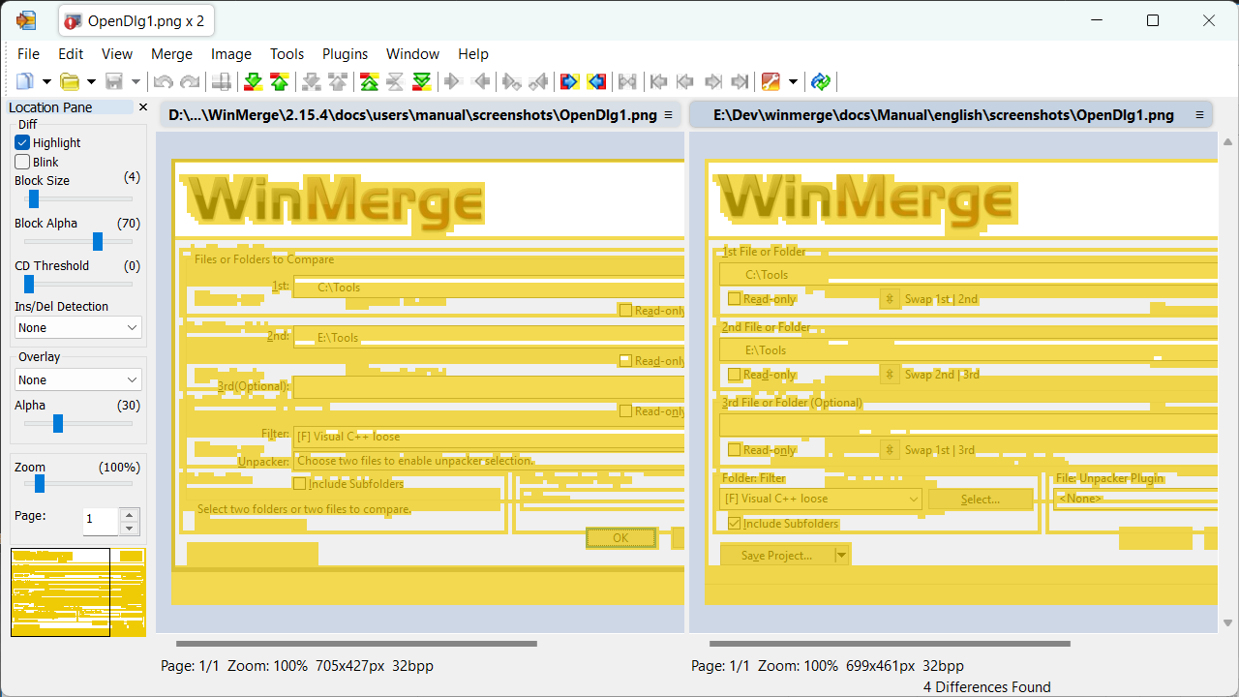Open the dropdown arrow beside Open folder
This screenshot has width=1239, height=697.
pos(91,82)
